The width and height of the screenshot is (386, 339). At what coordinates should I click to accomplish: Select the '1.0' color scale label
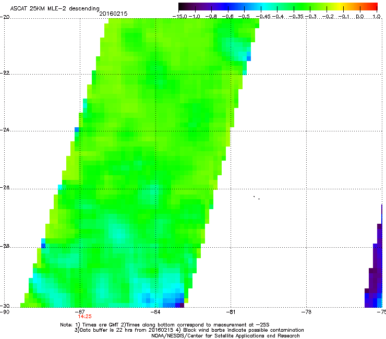click(377, 17)
